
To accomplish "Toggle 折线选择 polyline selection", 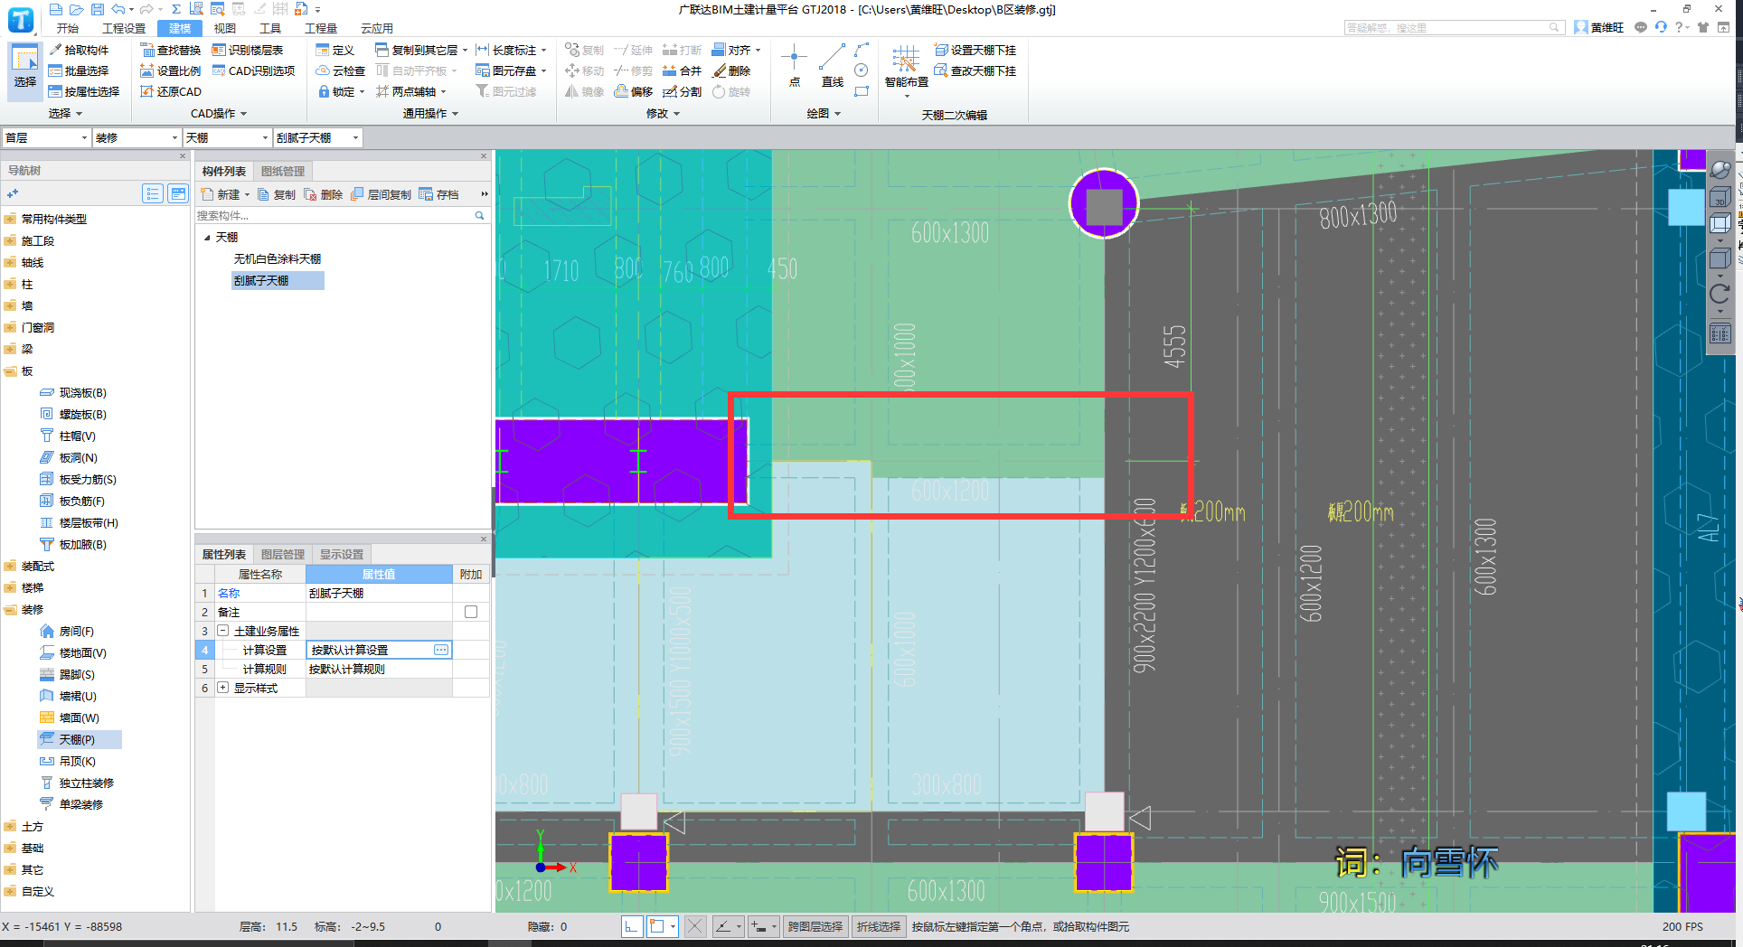I will 879,926.
